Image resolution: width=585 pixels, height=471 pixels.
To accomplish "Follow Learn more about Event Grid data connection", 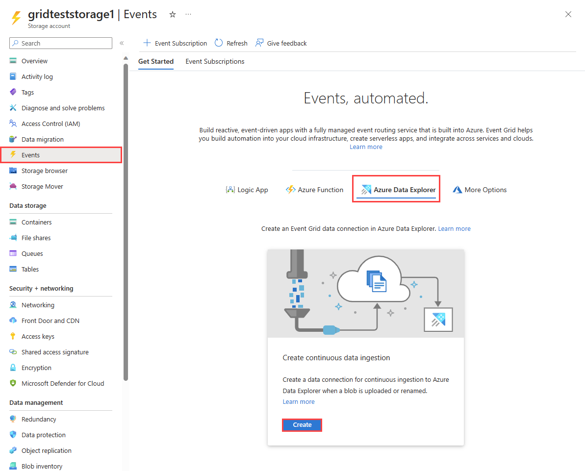I will (x=454, y=228).
